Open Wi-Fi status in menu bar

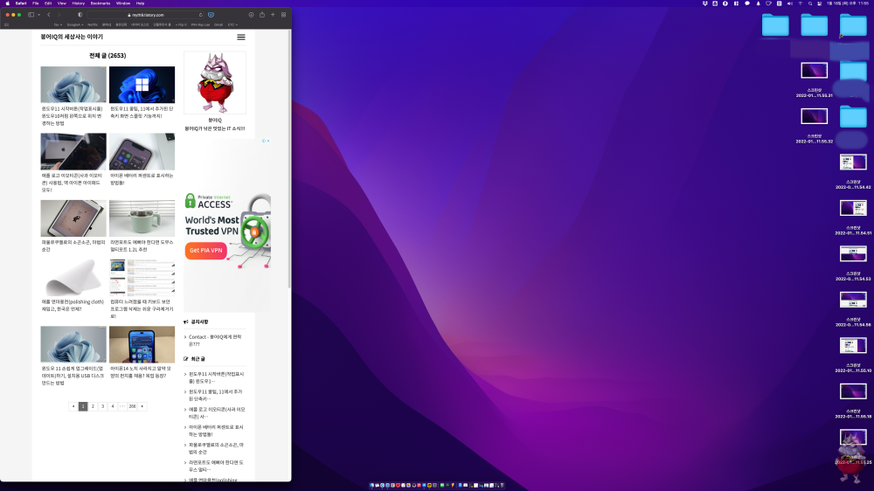pyautogui.click(x=801, y=3)
